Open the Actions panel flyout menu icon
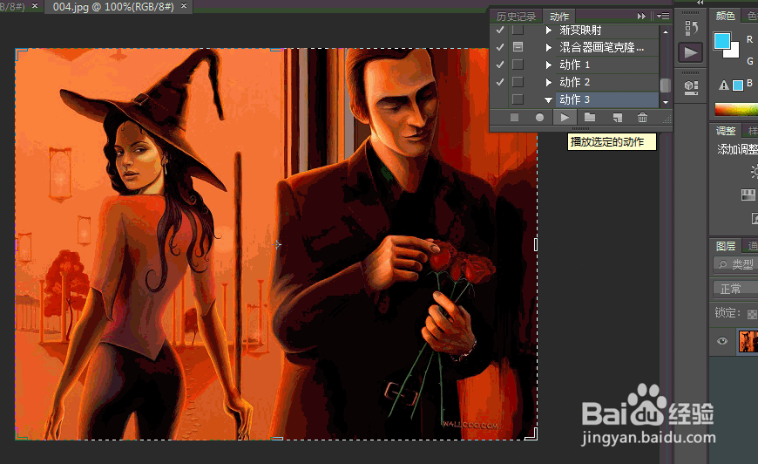758x464 pixels. click(x=663, y=16)
